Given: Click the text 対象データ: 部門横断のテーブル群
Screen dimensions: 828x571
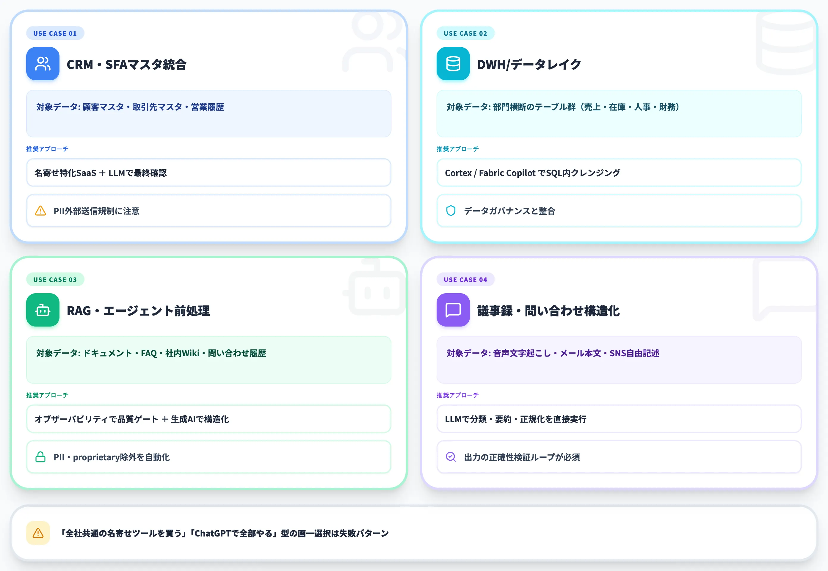Looking at the screenshot, I should [511, 107].
